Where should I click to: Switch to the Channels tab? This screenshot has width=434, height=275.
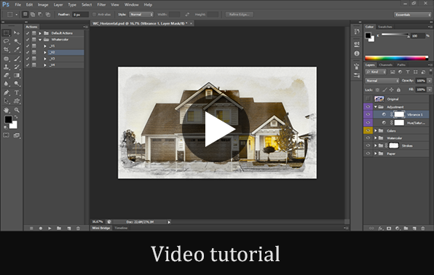(x=386, y=65)
